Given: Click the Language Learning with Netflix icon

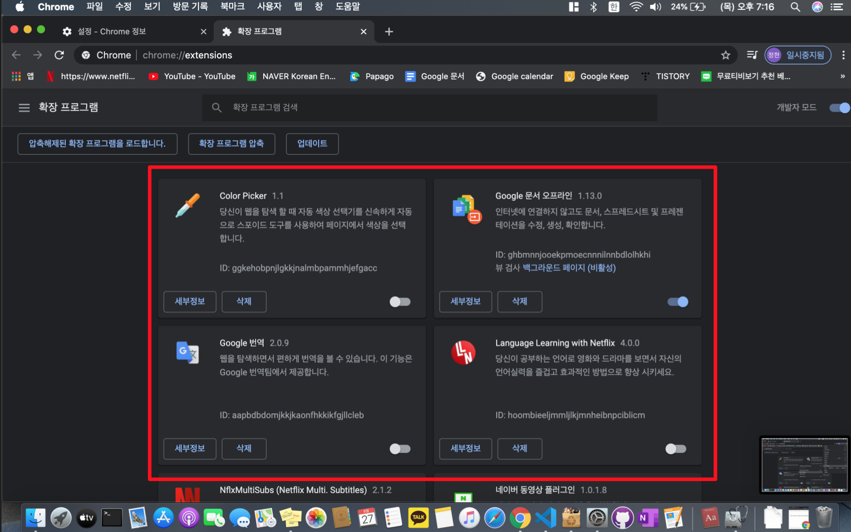Looking at the screenshot, I should [463, 353].
